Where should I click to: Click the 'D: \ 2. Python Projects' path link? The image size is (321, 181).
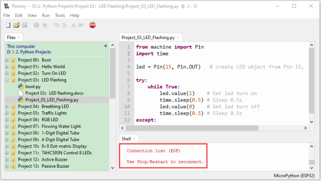[29, 52]
